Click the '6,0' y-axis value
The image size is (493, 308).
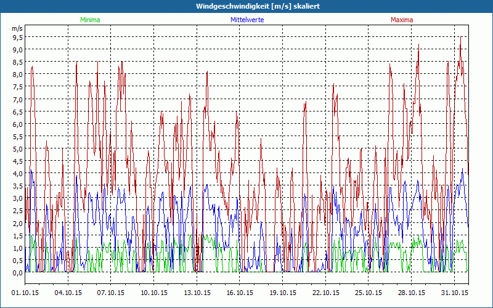[18, 124]
